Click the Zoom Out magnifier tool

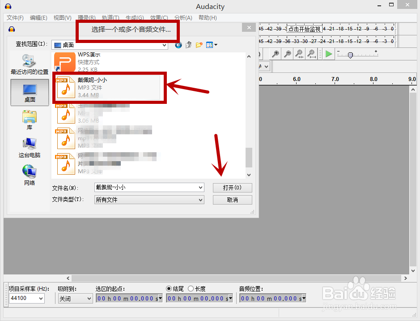click(x=288, y=54)
